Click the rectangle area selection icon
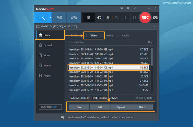 [x=38, y=26]
